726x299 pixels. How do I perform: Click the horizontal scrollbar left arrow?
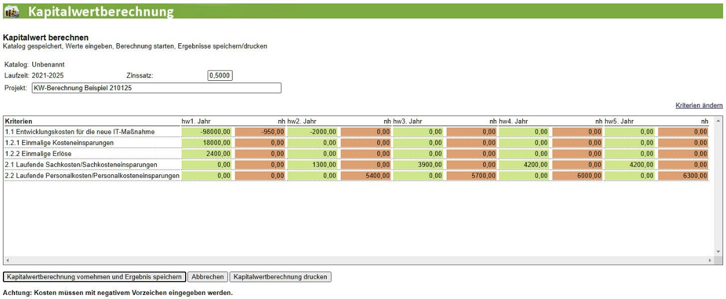[7, 261]
